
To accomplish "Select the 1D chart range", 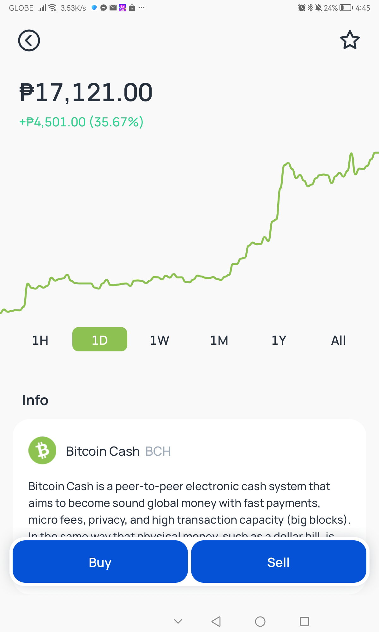I will tap(100, 339).
